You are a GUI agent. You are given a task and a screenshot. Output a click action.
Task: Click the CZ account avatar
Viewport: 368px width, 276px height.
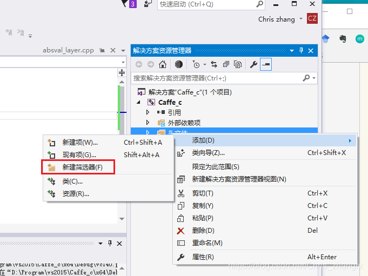click(312, 18)
